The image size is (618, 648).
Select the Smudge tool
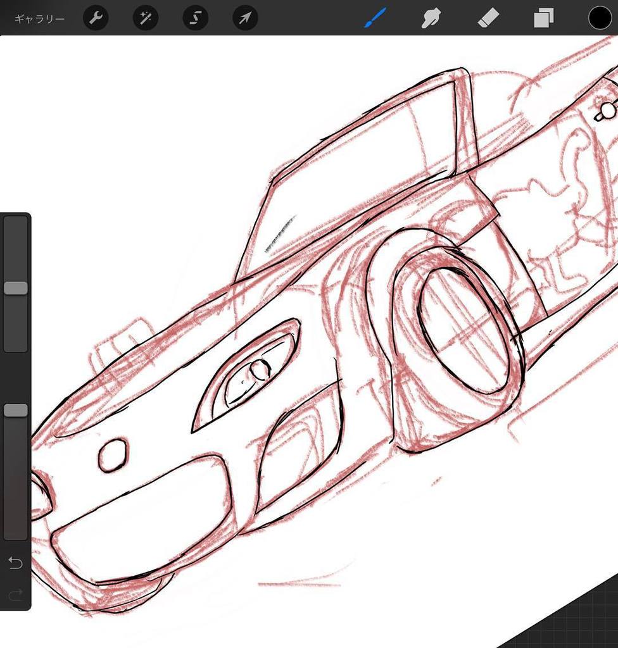[x=430, y=18]
